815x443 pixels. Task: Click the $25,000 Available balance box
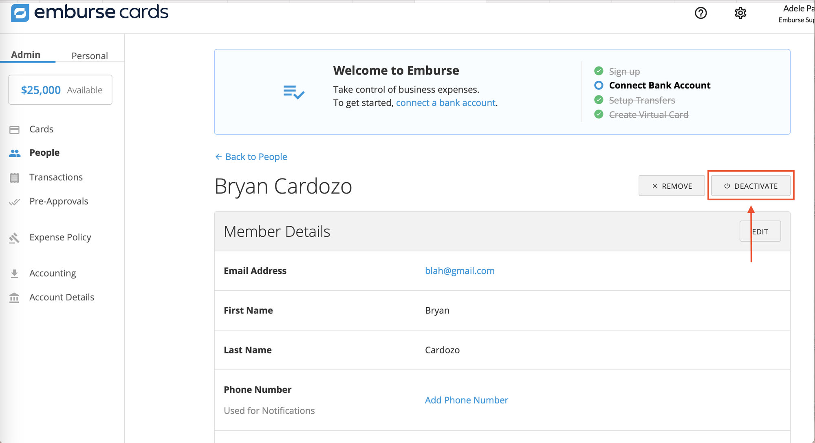click(x=60, y=90)
